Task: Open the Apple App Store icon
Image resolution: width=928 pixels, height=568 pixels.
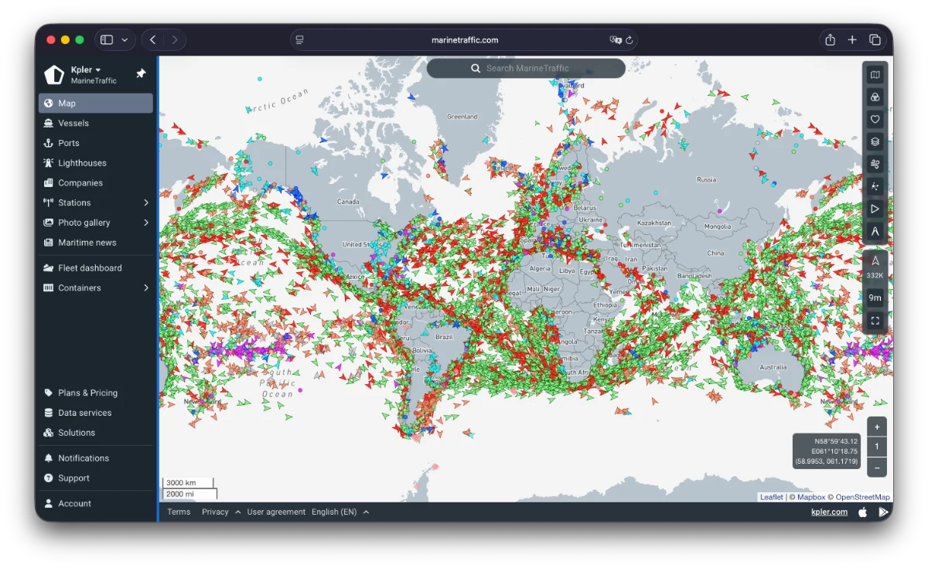Action: [x=863, y=512]
